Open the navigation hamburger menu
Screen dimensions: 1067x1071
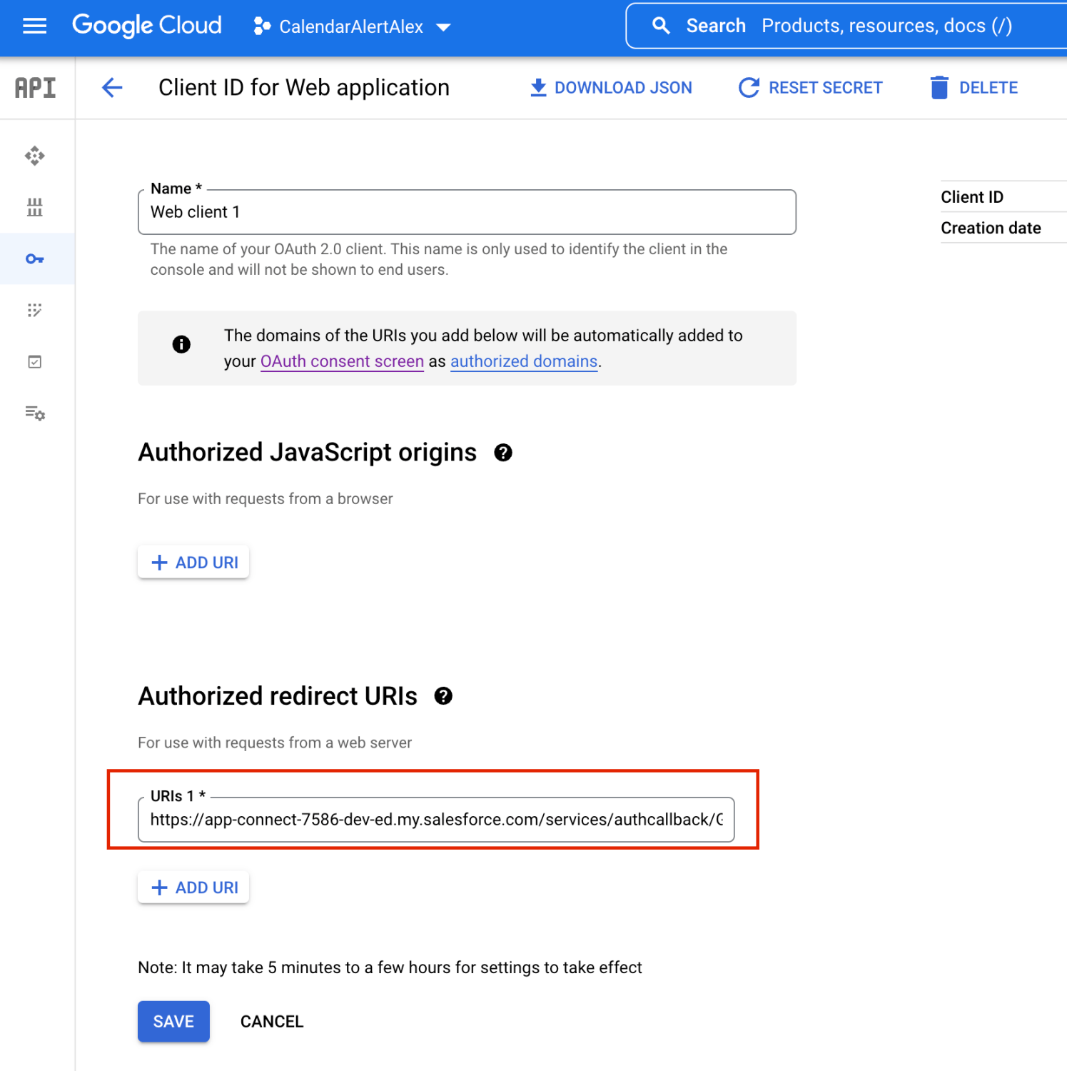tap(34, 26)
